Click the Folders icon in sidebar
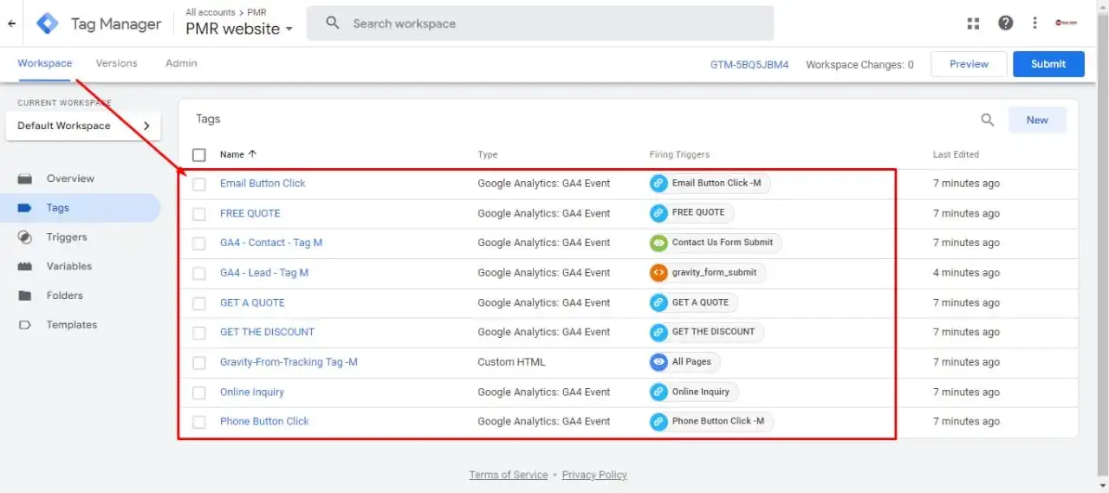1109x493 pixels. (25, 295)
